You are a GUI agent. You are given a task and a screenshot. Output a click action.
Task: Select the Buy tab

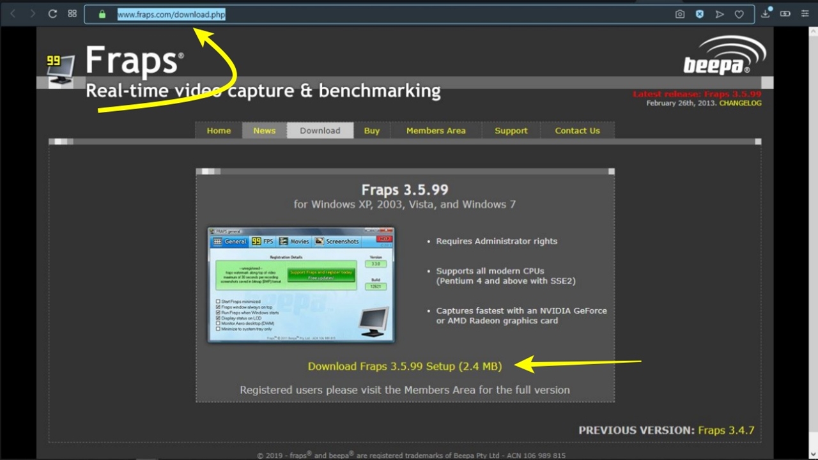click(x=372, y=130)
